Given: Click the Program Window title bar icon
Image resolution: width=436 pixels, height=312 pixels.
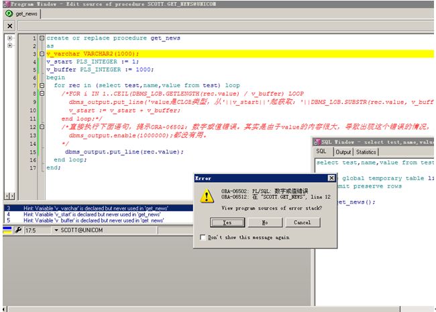Looking at the screenshot, I should pos(7,4).
